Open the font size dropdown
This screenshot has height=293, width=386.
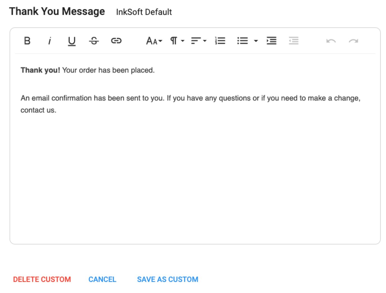pos(154,41)
